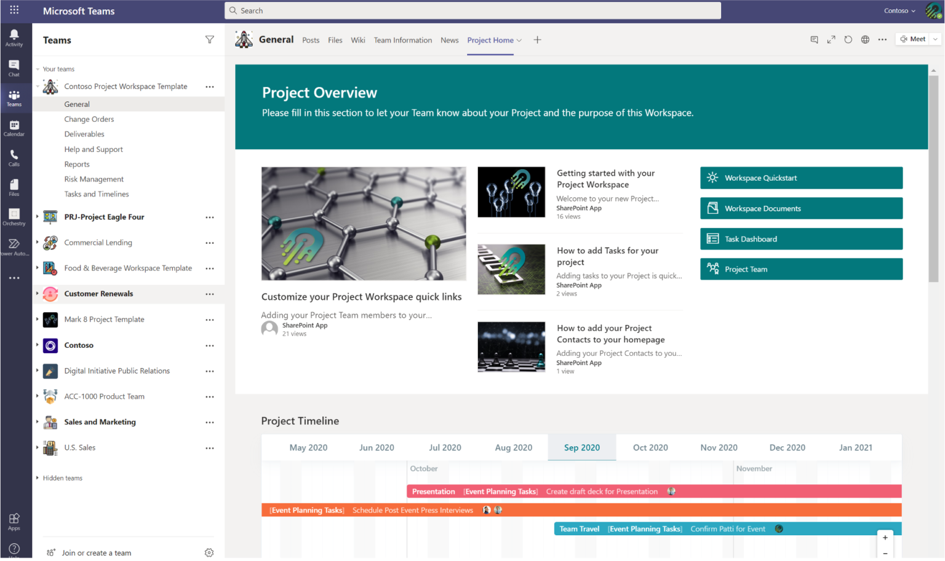Open the Team Information tab
Viewport: 945px width, 561px height.
click(x=403, y=39)
